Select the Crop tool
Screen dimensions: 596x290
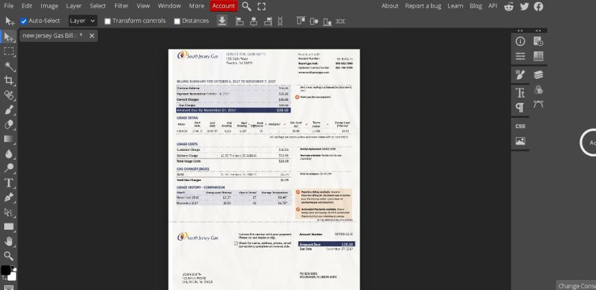click(9, 81)
